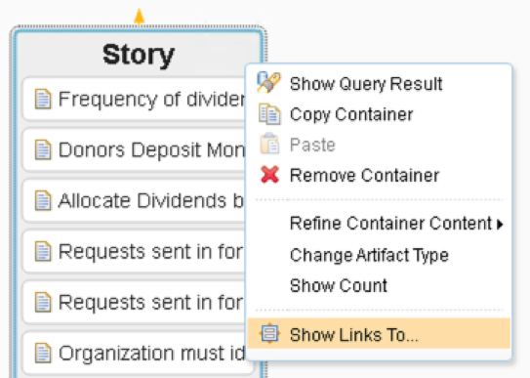Click the Story container title header

point(139,54)
